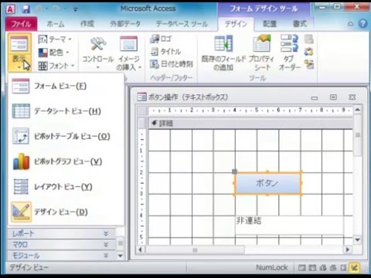Screen dimensions: 371x278
Task: Switch to the 作成 ribbon tab
Action: [x=87, y=24]
